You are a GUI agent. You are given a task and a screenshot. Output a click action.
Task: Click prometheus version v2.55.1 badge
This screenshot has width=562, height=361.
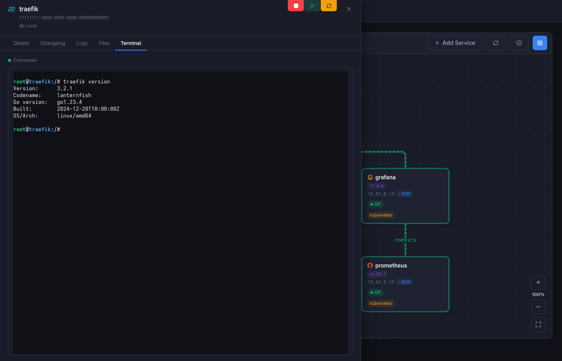click(x=377, y=274)
